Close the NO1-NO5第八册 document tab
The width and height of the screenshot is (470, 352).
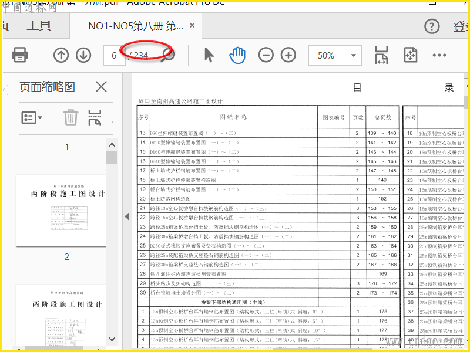coord(192,25)
